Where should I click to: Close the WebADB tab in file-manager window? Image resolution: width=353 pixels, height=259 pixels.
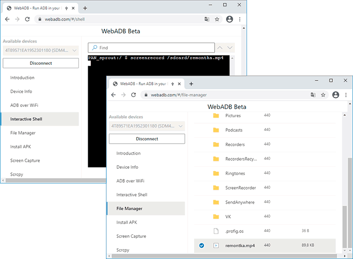(179, 84)
